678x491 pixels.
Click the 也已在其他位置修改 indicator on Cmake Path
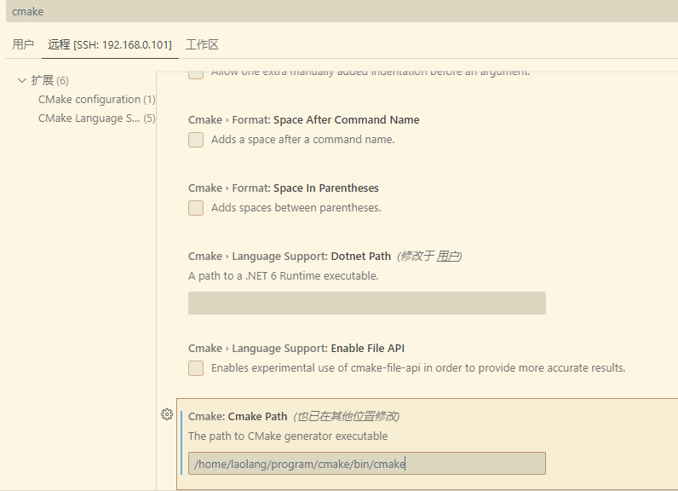point(347,416)
